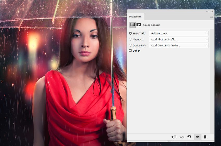Click the Color Lookup grid icon
This screenshot has width=221, height=146.
(133, 25)
